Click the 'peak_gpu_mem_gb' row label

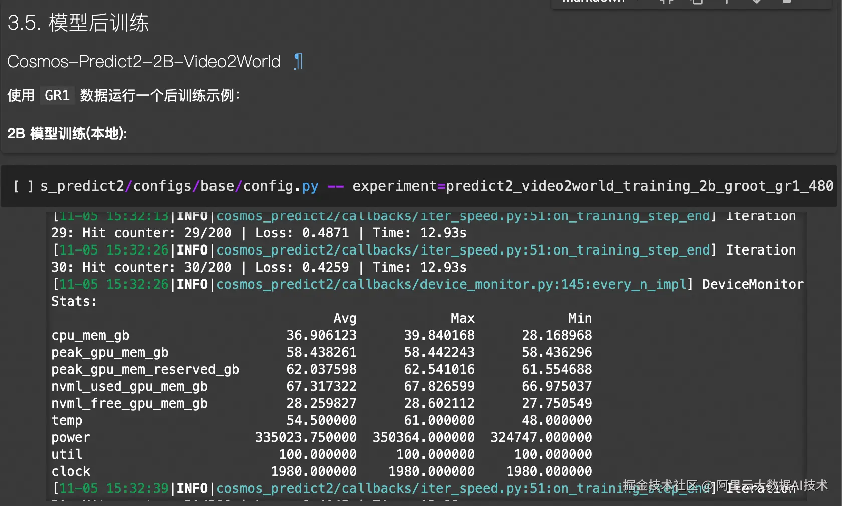pyautogui.click(x=110, y=353)
